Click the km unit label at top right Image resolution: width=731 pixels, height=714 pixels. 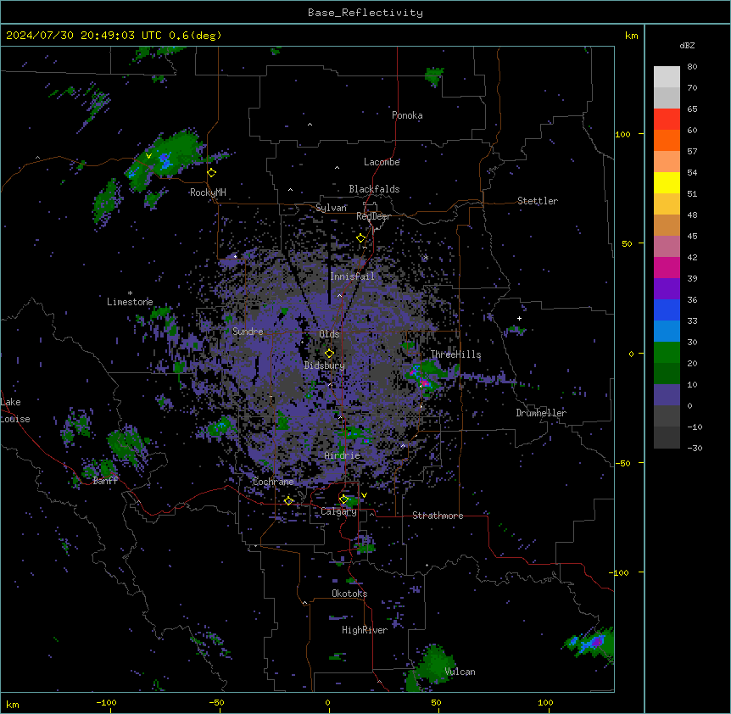pyautogui.click(x=632, y=36)
